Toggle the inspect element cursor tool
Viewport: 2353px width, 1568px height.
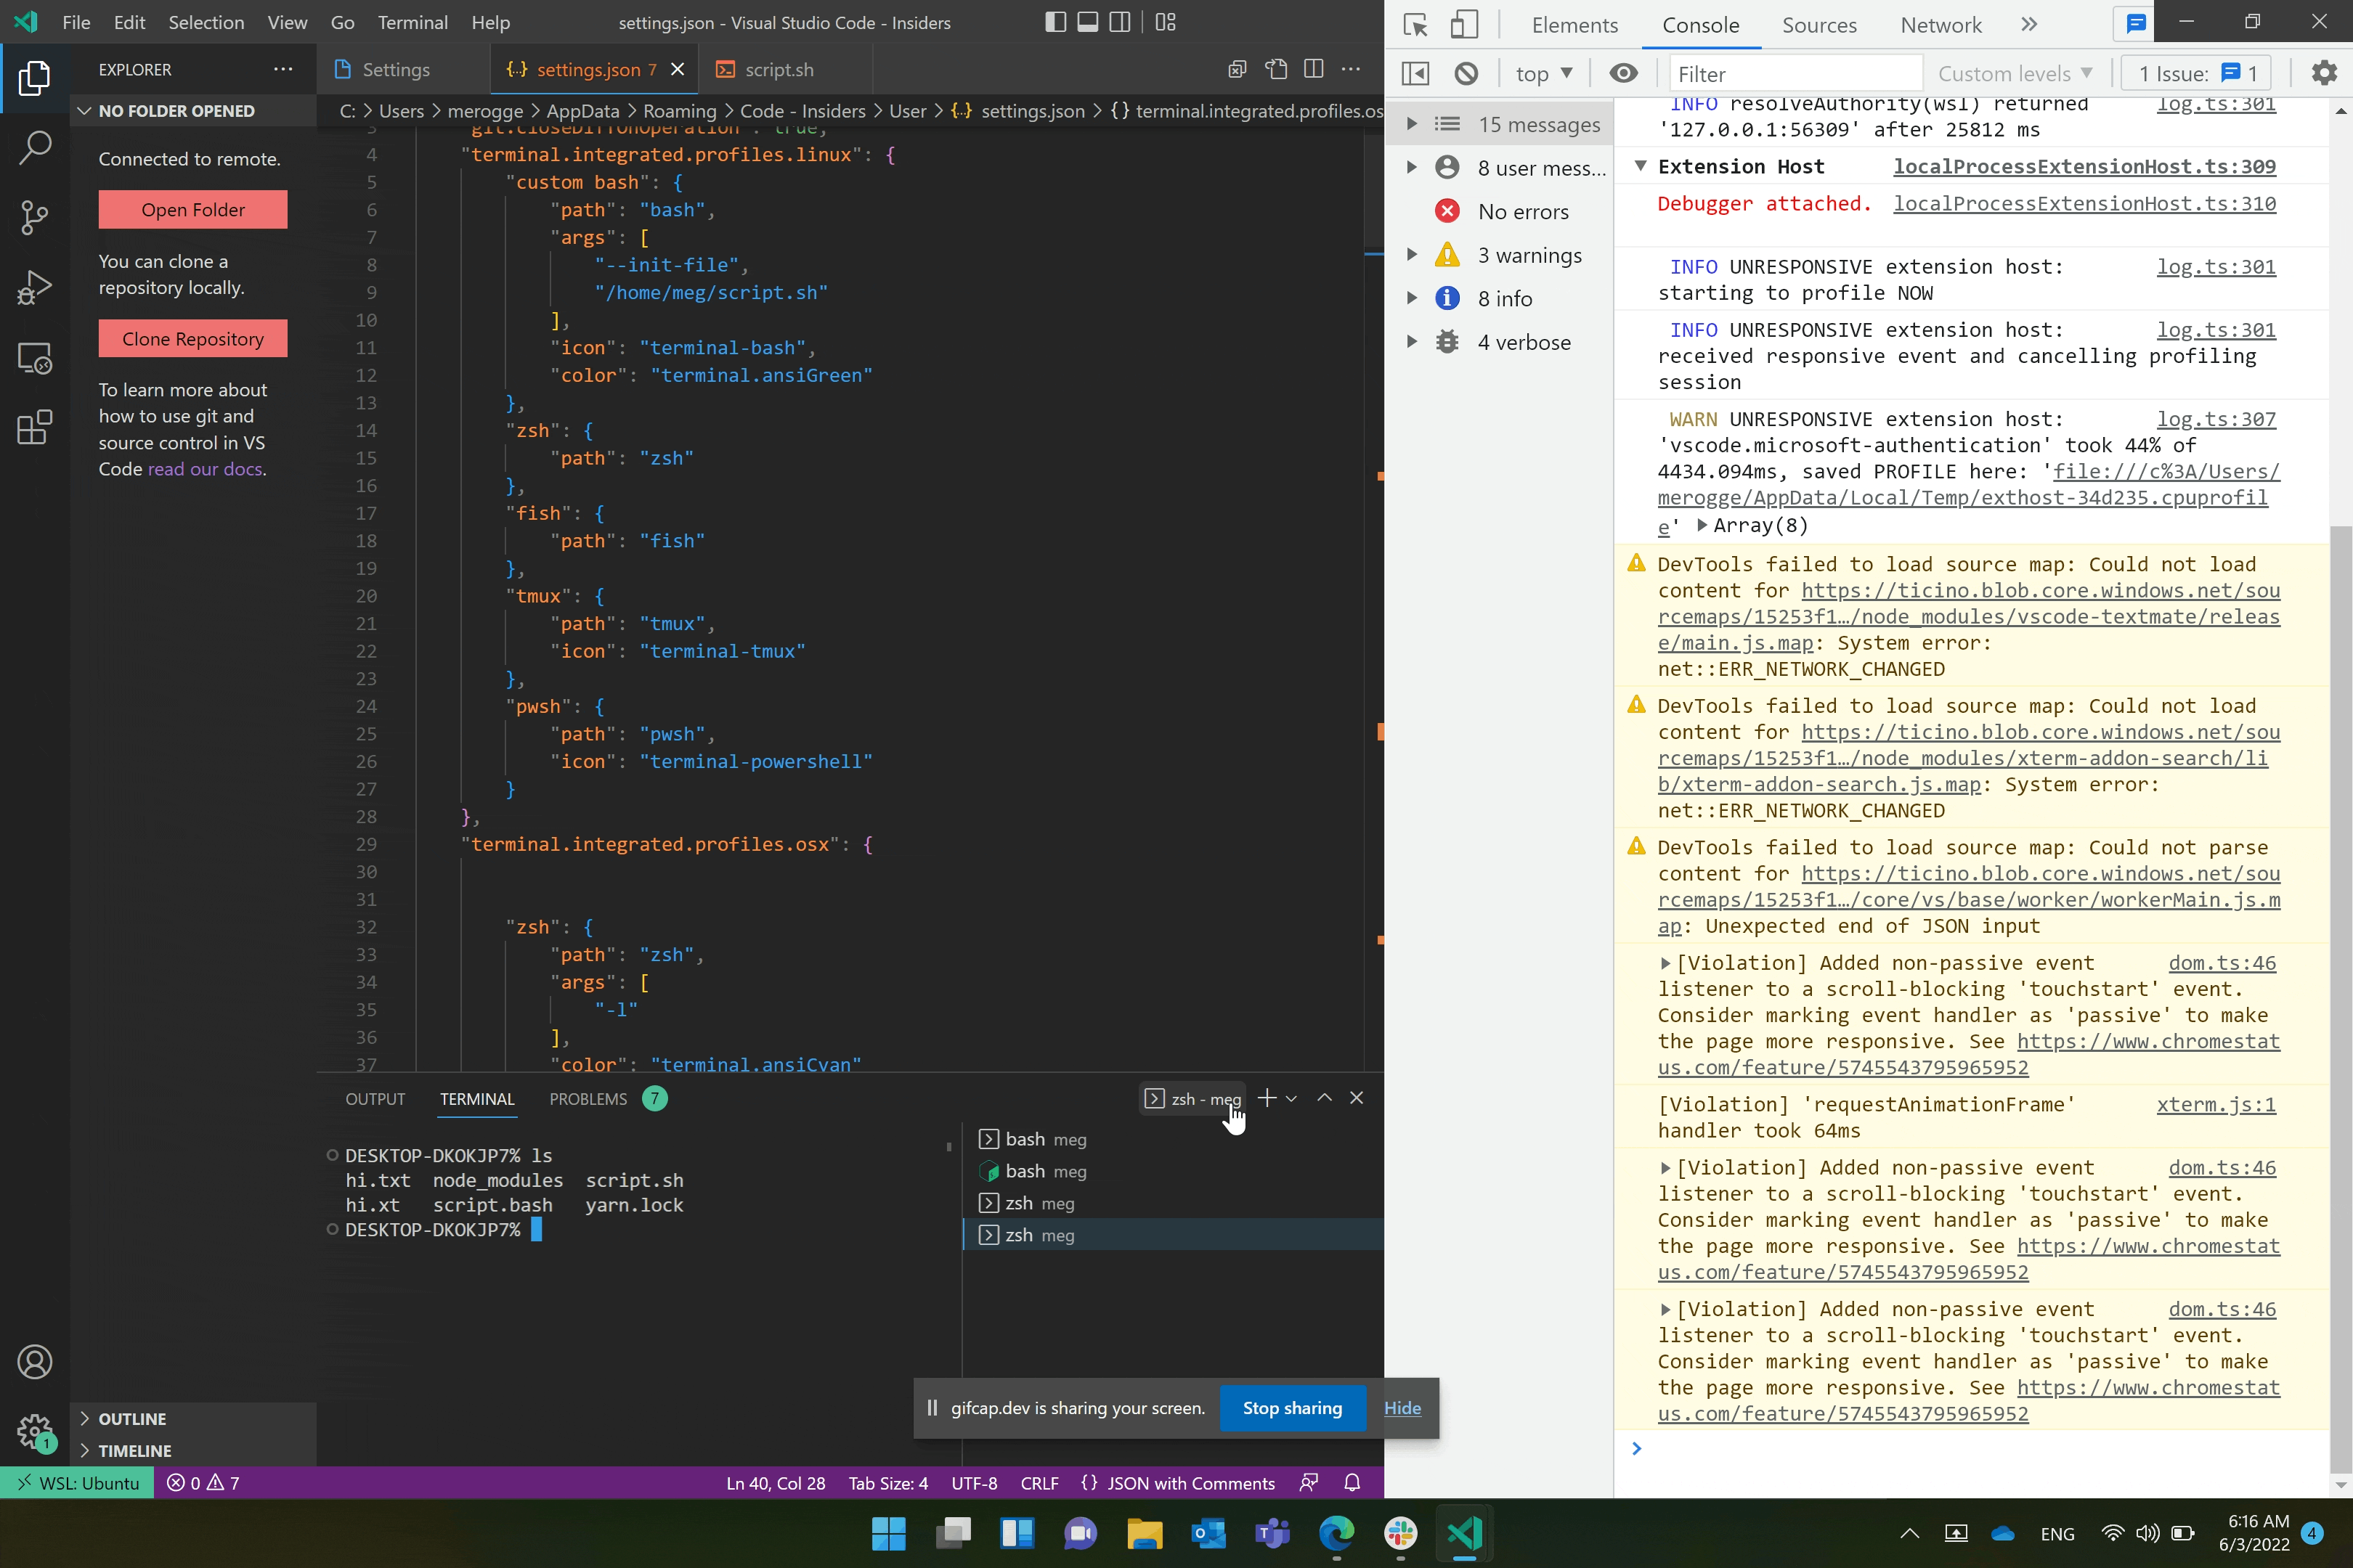tap(1415, 25)
